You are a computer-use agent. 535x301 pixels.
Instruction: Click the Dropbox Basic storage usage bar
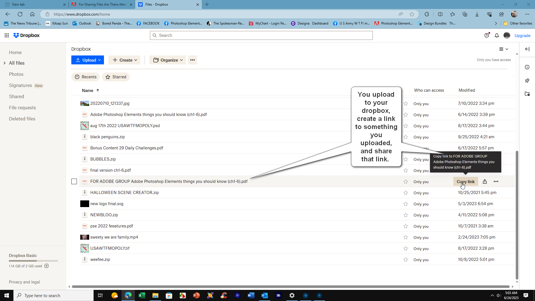[33, 261]
